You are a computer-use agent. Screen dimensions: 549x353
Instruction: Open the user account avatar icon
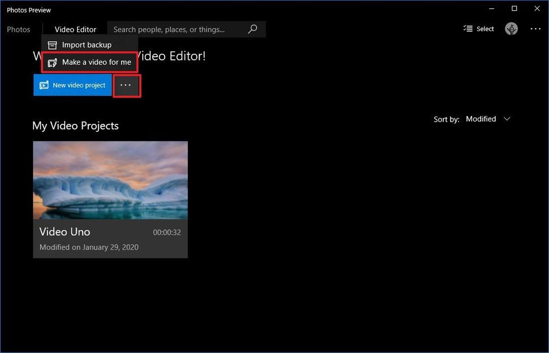(x=511, y=28)
